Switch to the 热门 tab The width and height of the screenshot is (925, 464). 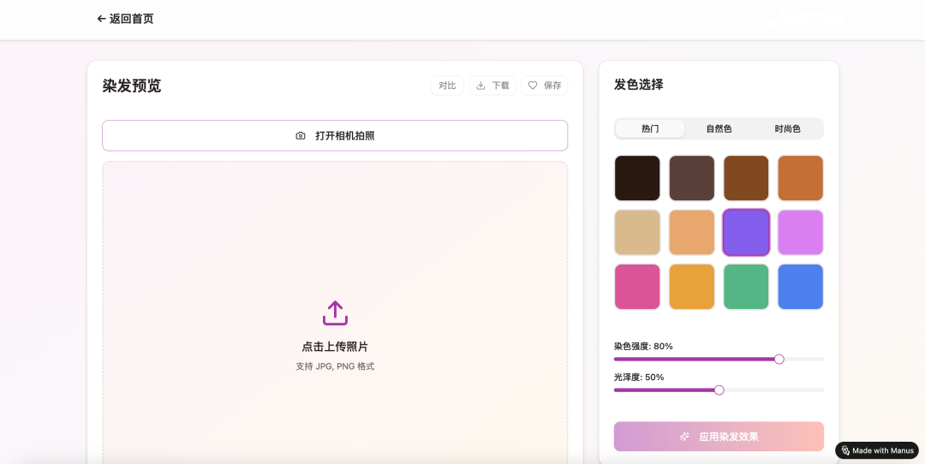(x=650, y=128)
